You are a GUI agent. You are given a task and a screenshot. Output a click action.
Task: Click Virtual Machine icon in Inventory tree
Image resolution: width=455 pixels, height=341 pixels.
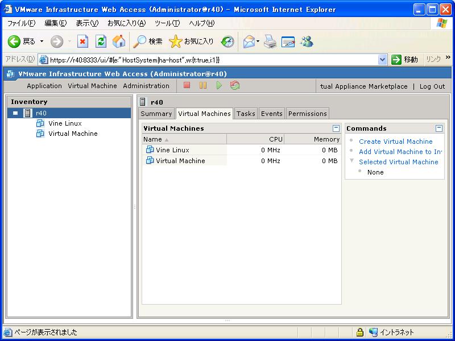click(40, 134)
